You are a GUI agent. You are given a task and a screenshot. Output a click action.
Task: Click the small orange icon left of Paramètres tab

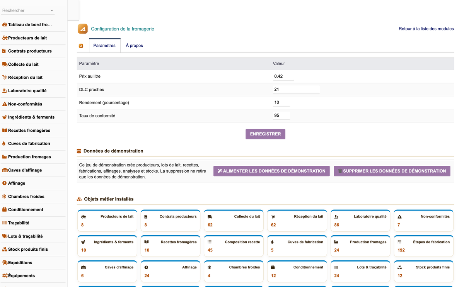click(81, 46)
